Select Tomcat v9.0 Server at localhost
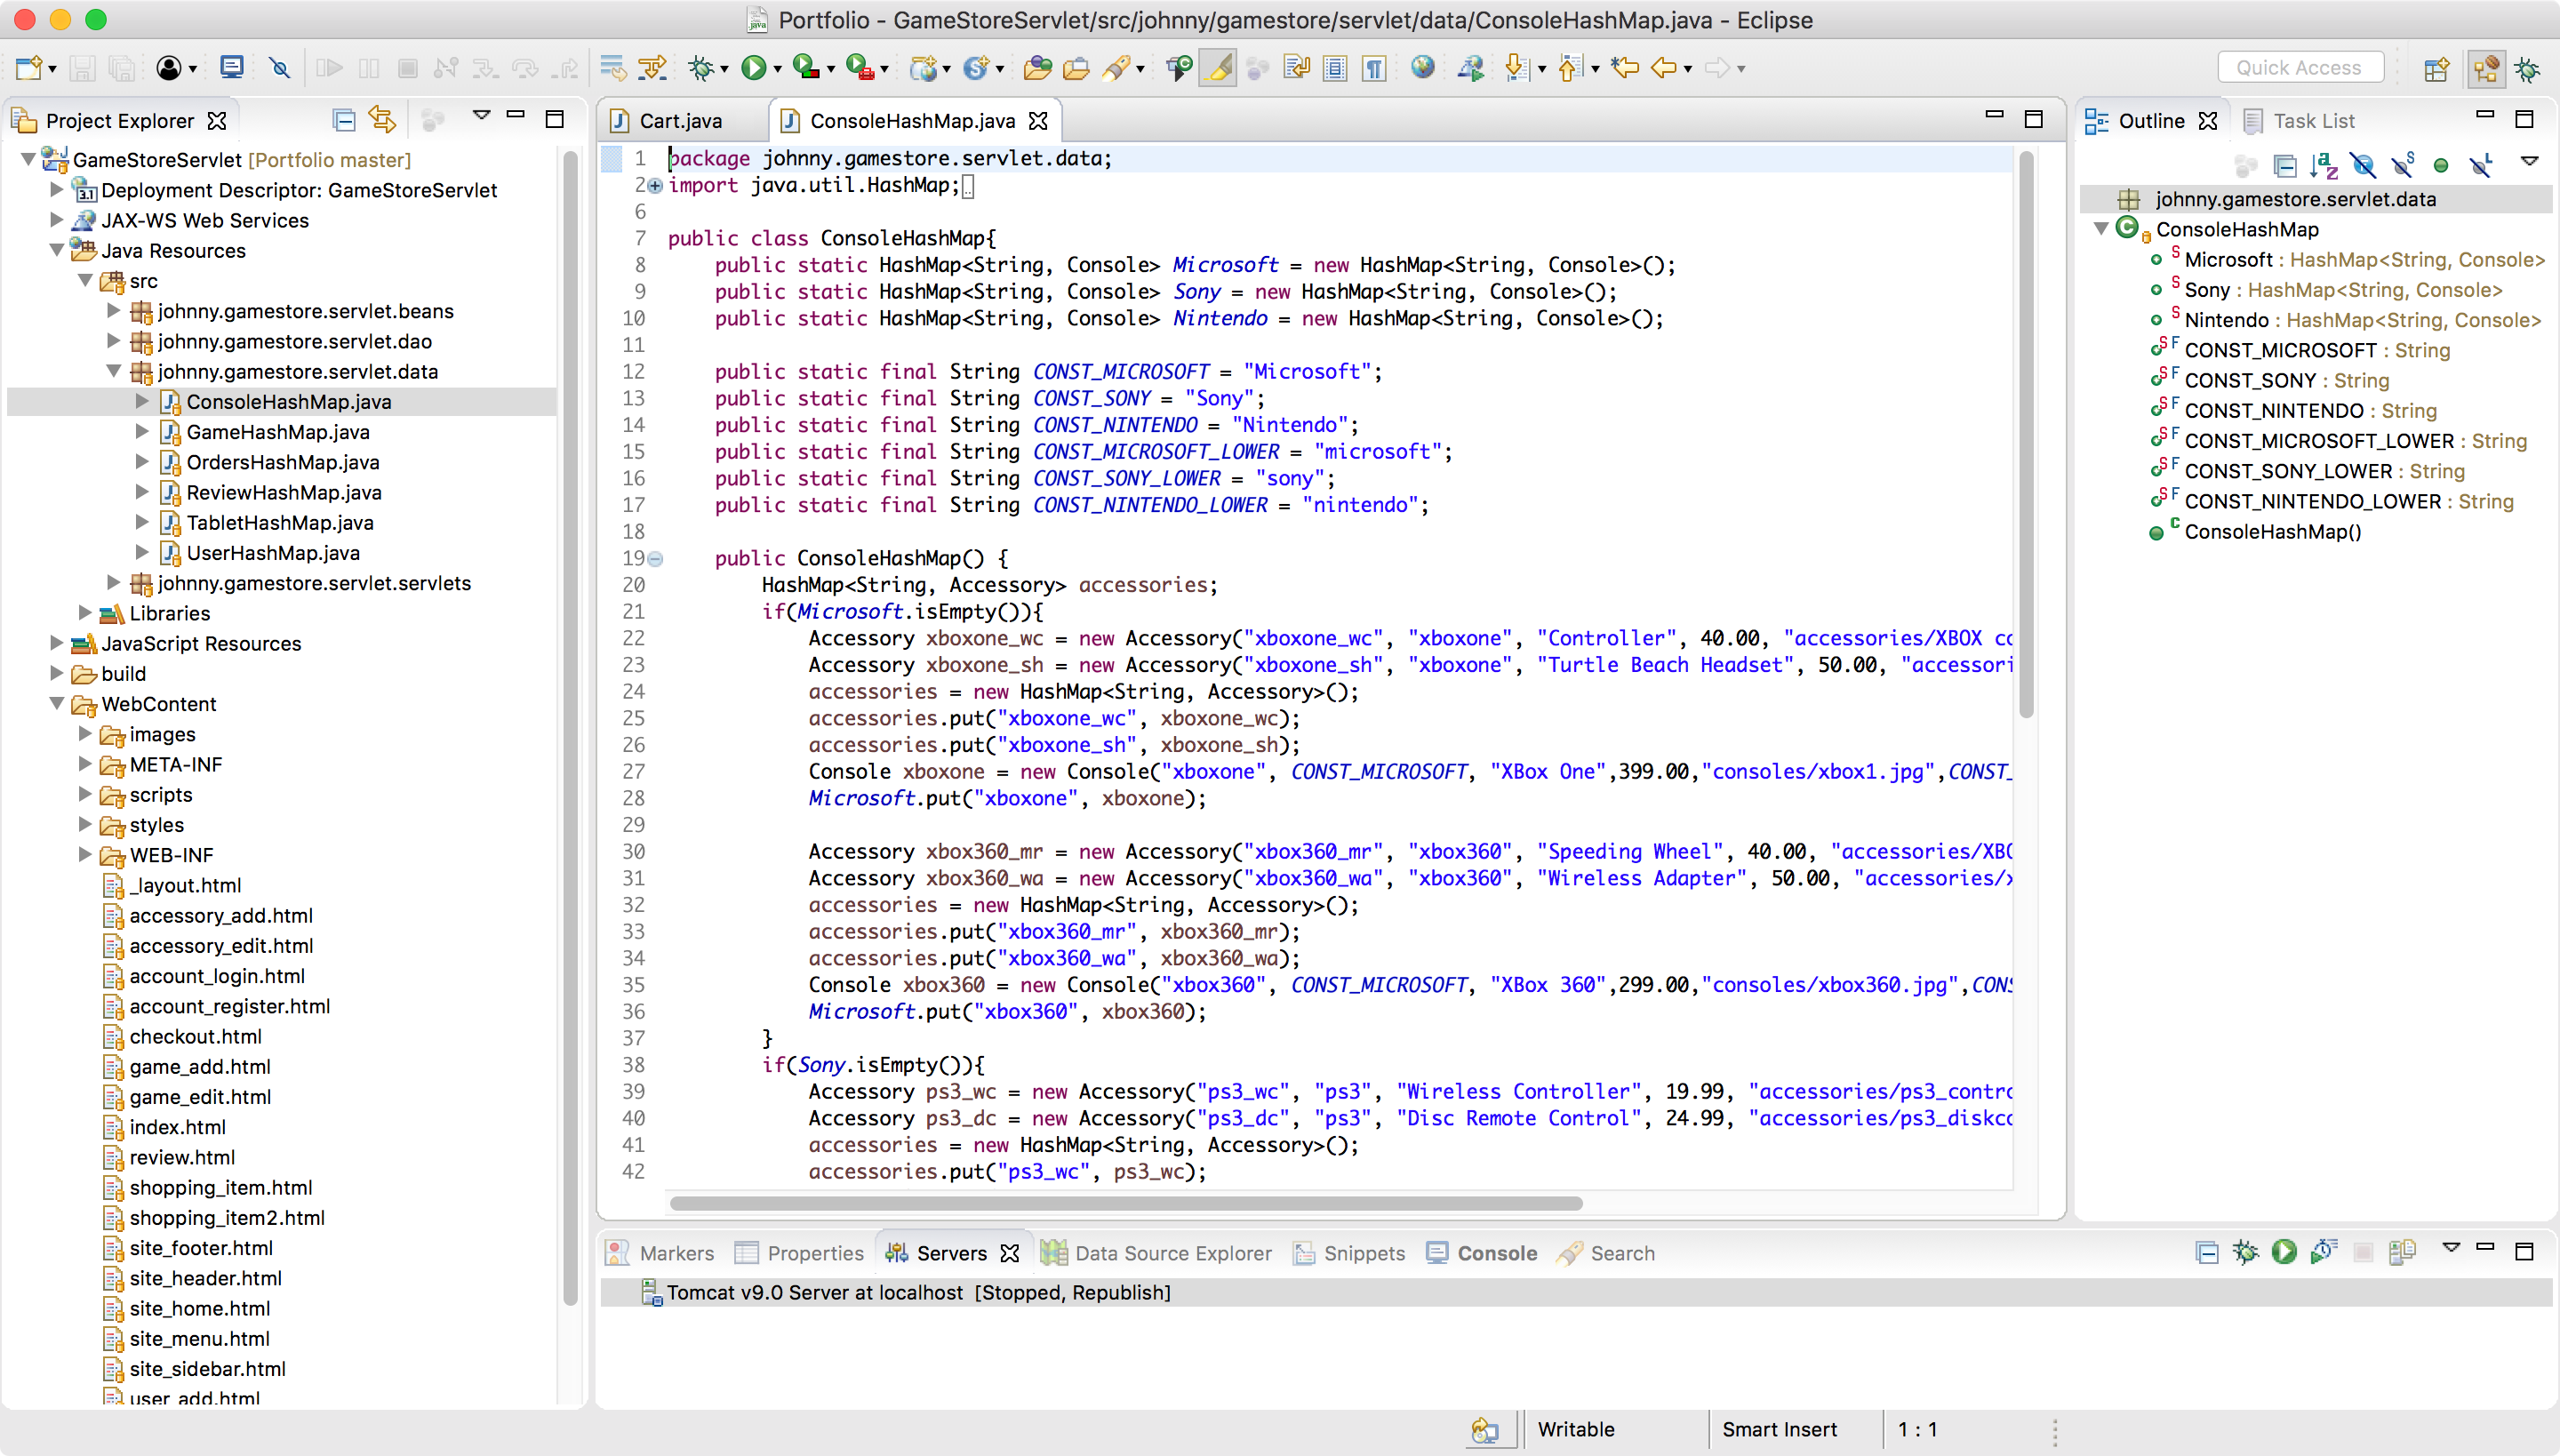 point(1576,1292)
